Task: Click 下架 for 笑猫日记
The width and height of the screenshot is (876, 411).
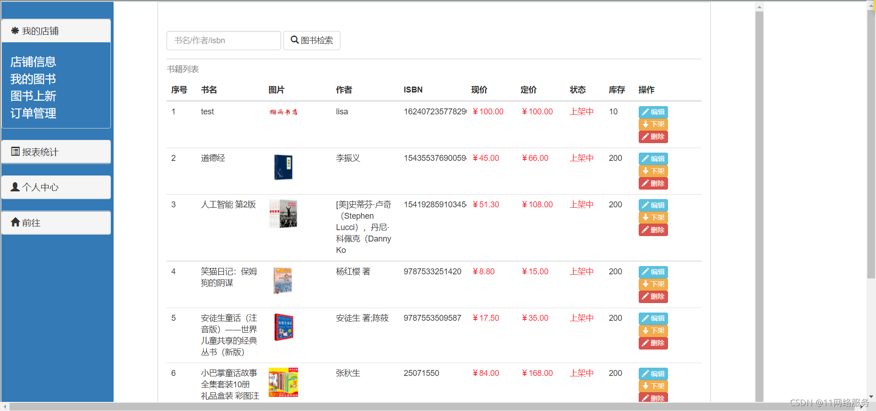Action: 653,284
